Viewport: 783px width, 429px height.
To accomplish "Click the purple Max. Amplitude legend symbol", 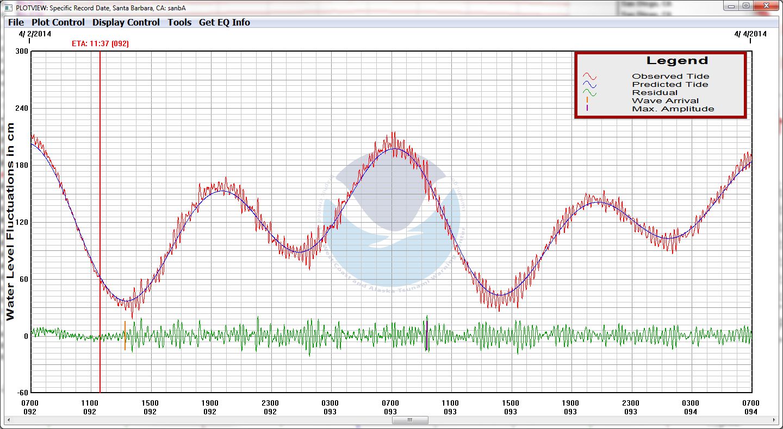I will pos(587,108).
